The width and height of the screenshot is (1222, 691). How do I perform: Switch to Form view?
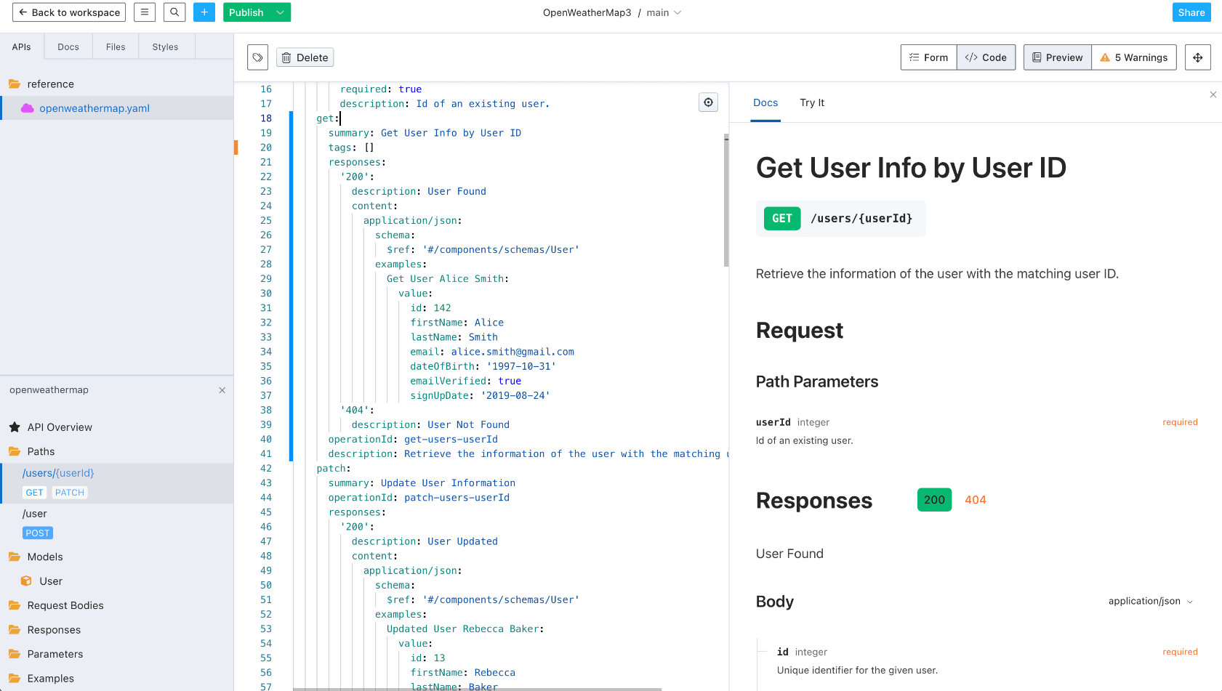(x=928, y=57)
